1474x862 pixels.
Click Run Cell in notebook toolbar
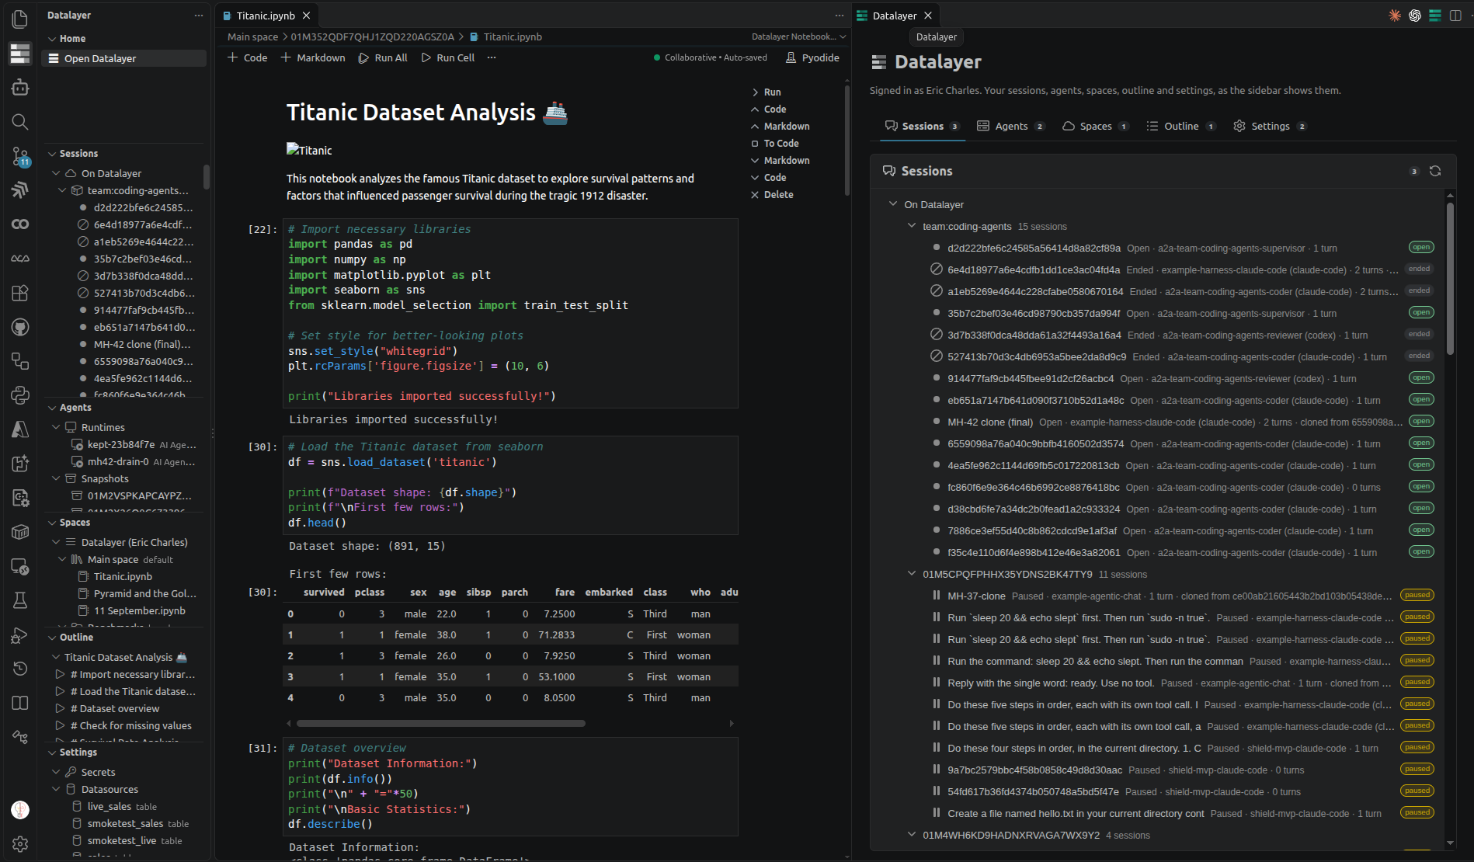click(447, 57)
